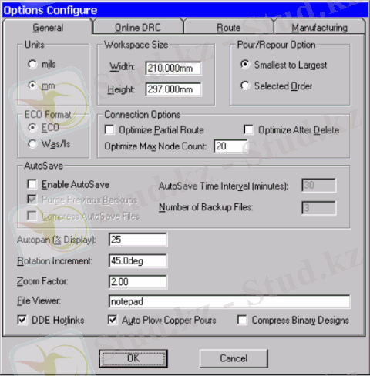Select the General tab
This screenshot has width=370, height=376.
click(x=48, y=27)
